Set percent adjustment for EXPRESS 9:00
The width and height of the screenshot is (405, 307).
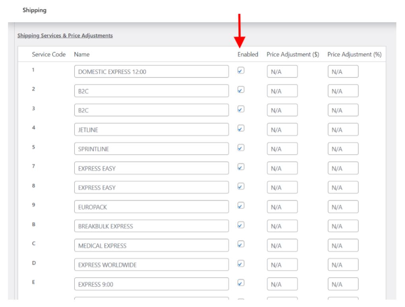tap(343, 284)
